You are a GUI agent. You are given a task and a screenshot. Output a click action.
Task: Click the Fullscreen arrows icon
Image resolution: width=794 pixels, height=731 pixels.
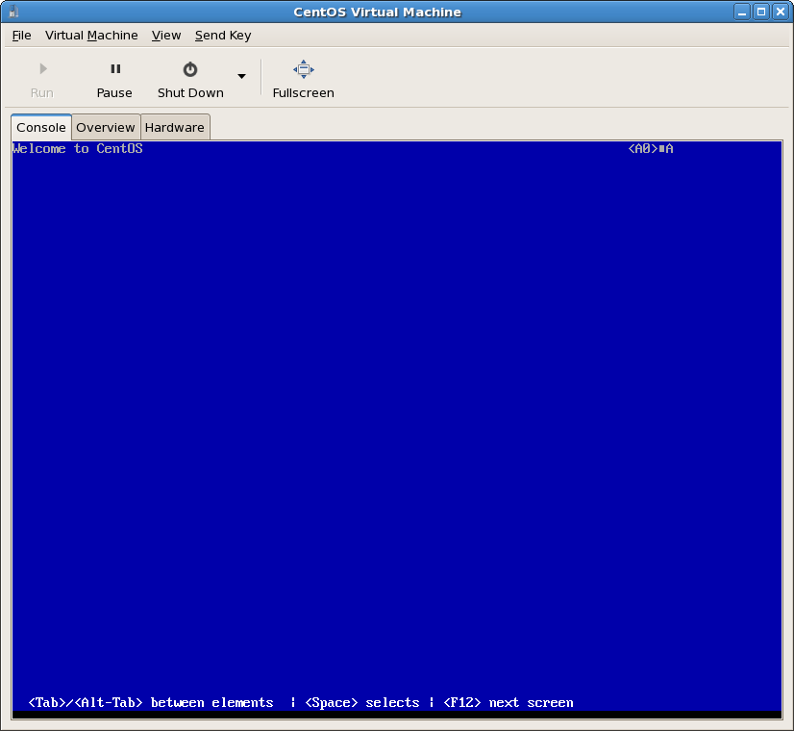pyautogui.click(x=304, y=69)
